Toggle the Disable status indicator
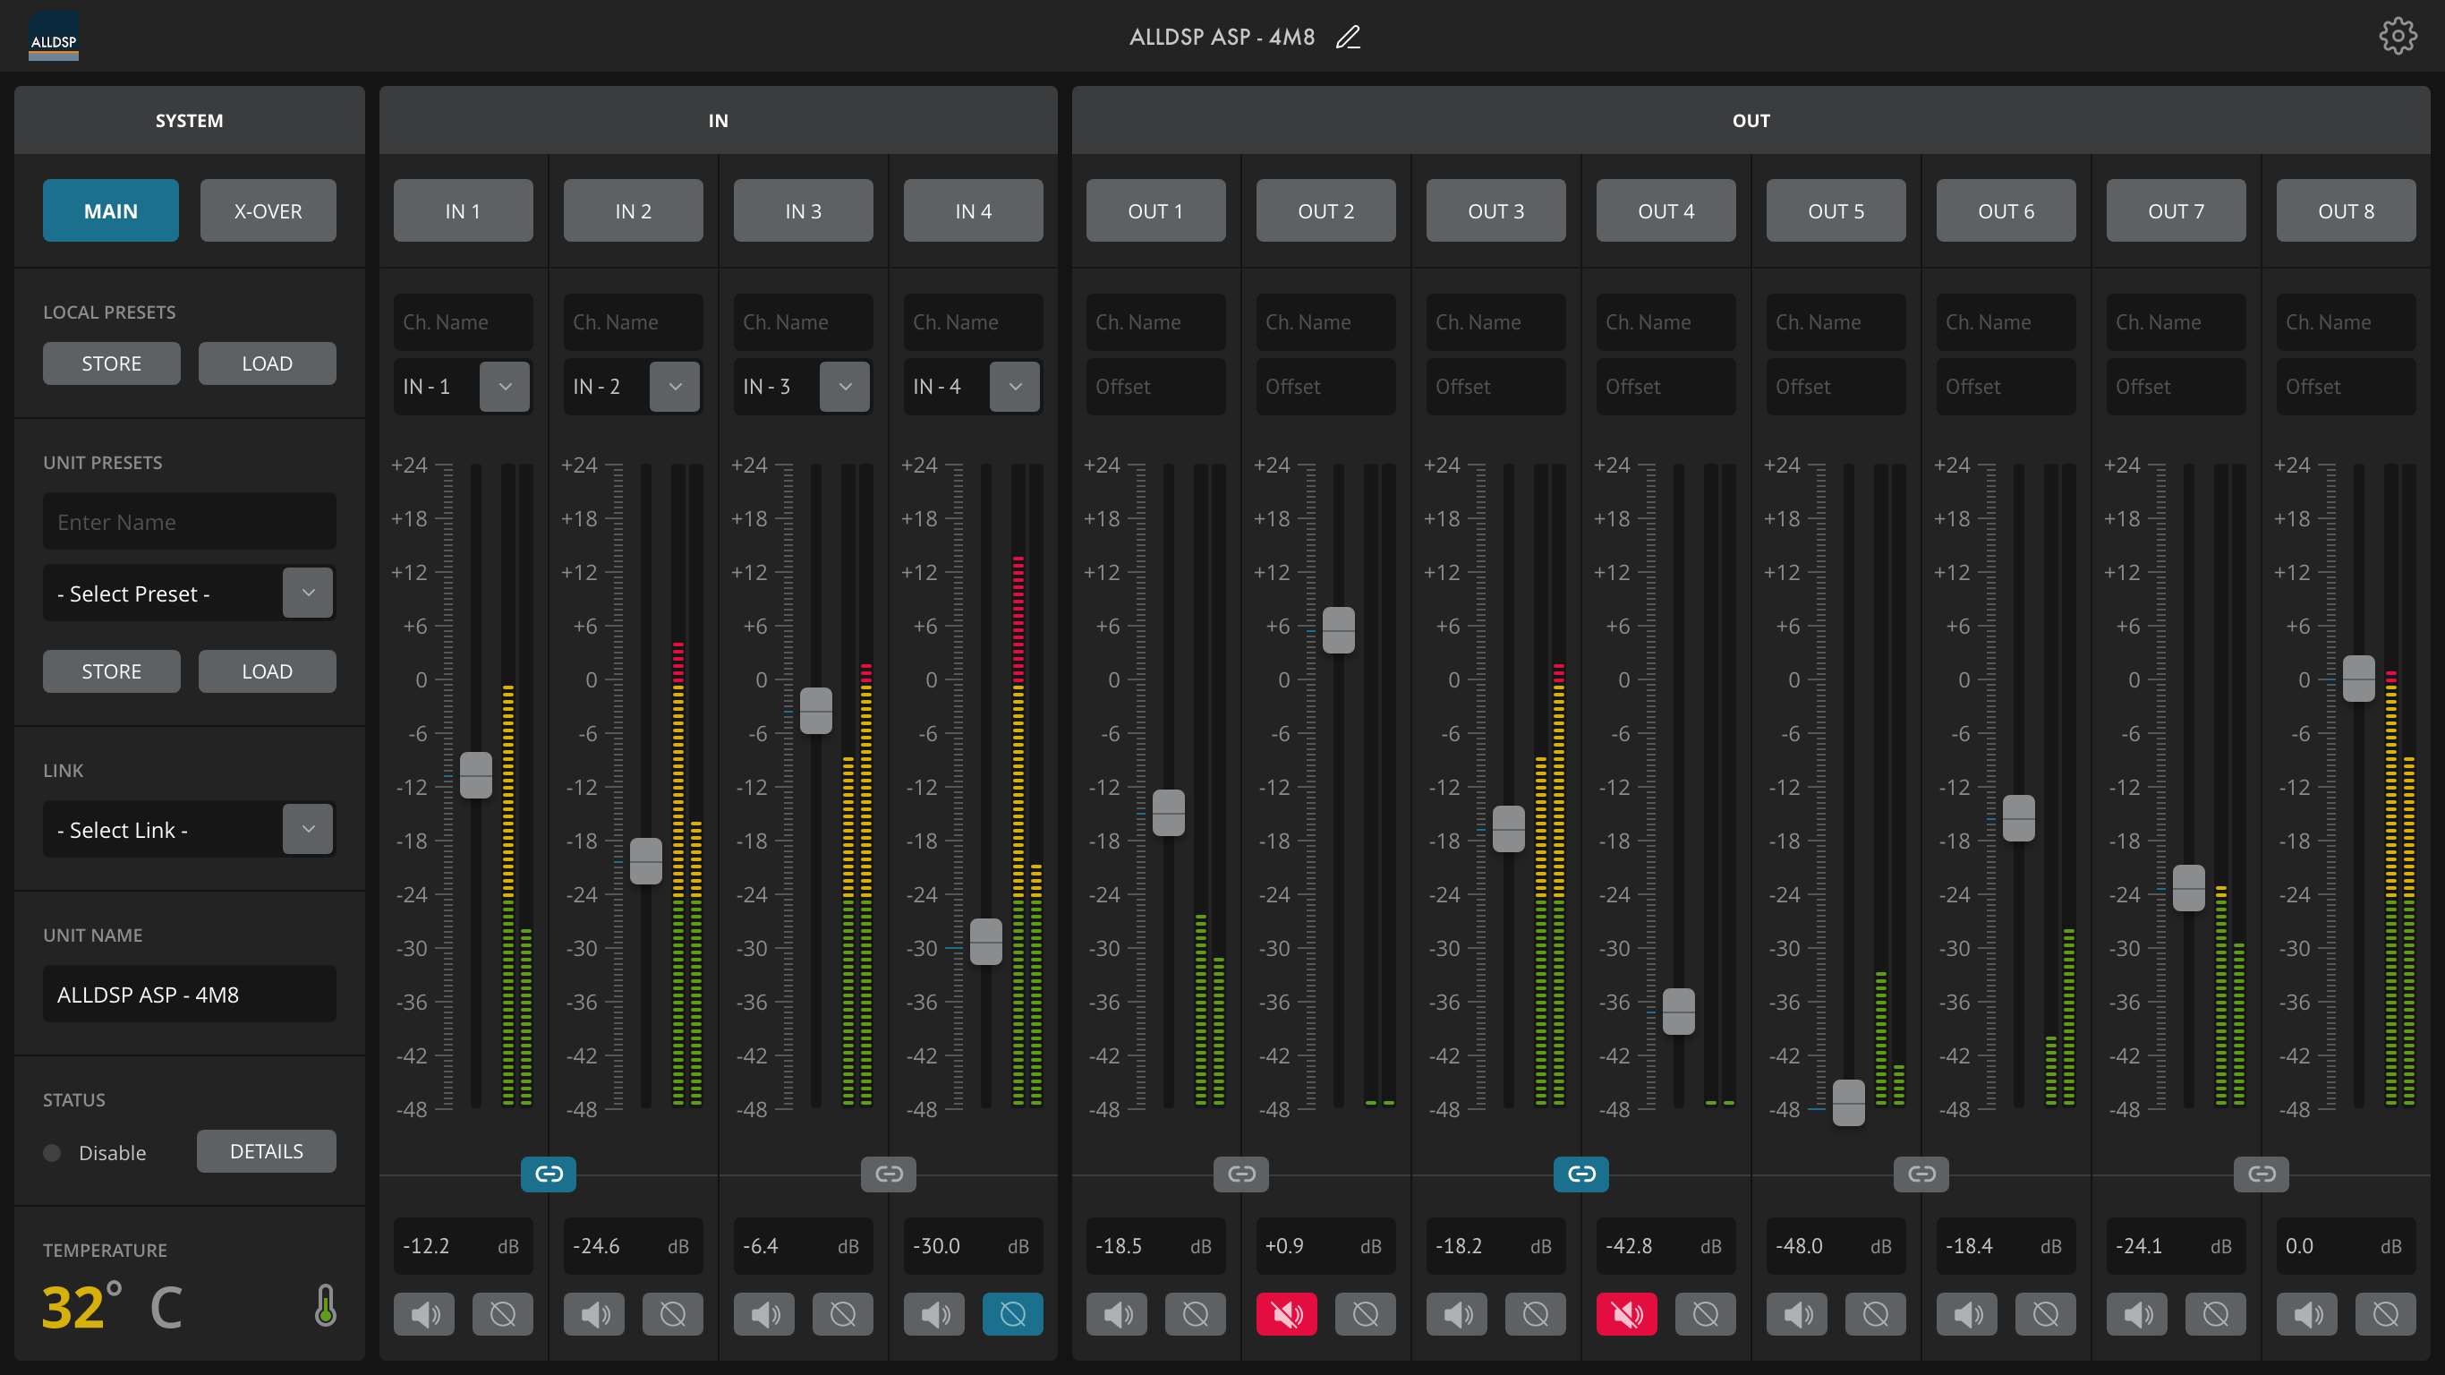 (53, 1153)
